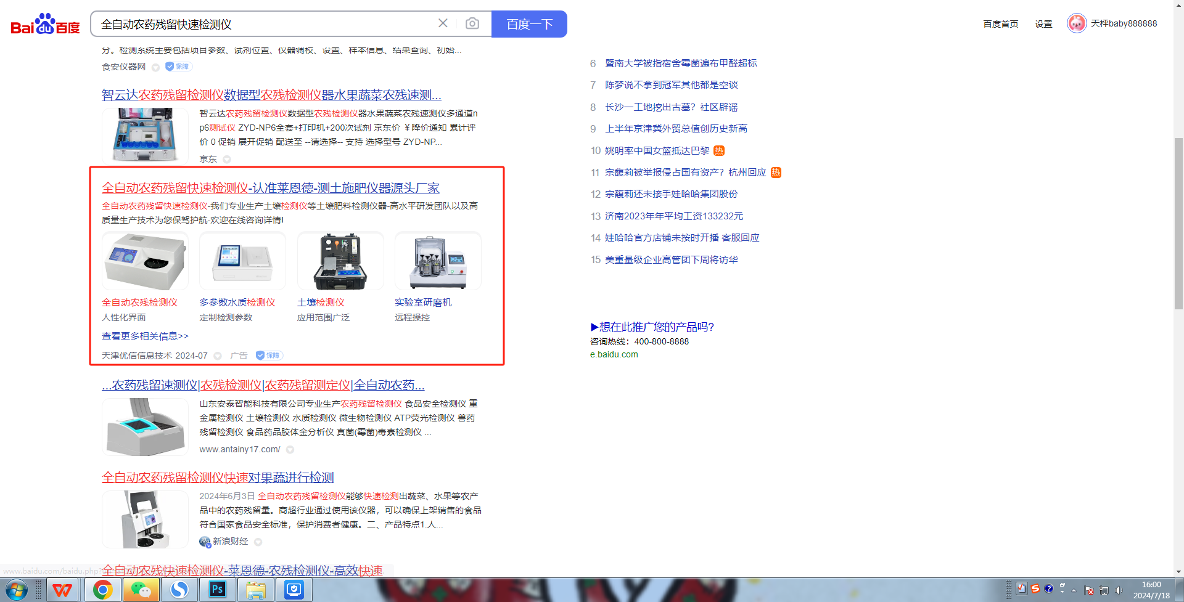Open the 实验室研磨机 sub-link
Screen dimensions: 1184x602
click(423, 303)
